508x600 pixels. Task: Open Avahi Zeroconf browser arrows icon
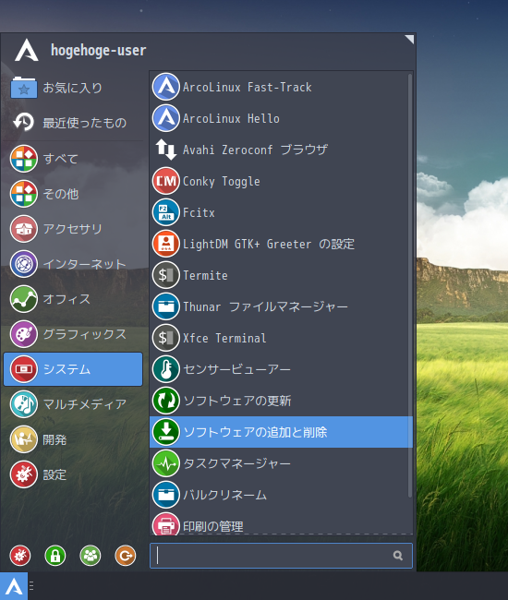[165, 150]
